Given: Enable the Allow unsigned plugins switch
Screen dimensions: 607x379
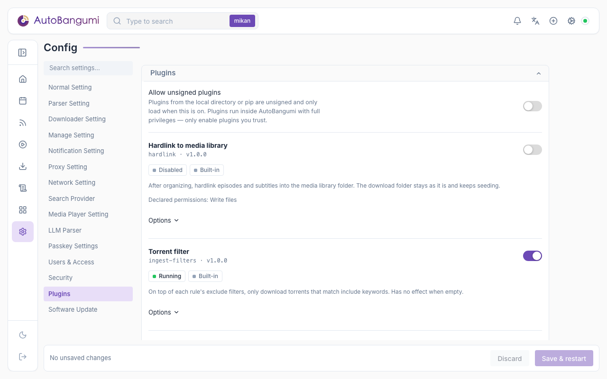Looking at the screenshot, I should coord(533,106).
